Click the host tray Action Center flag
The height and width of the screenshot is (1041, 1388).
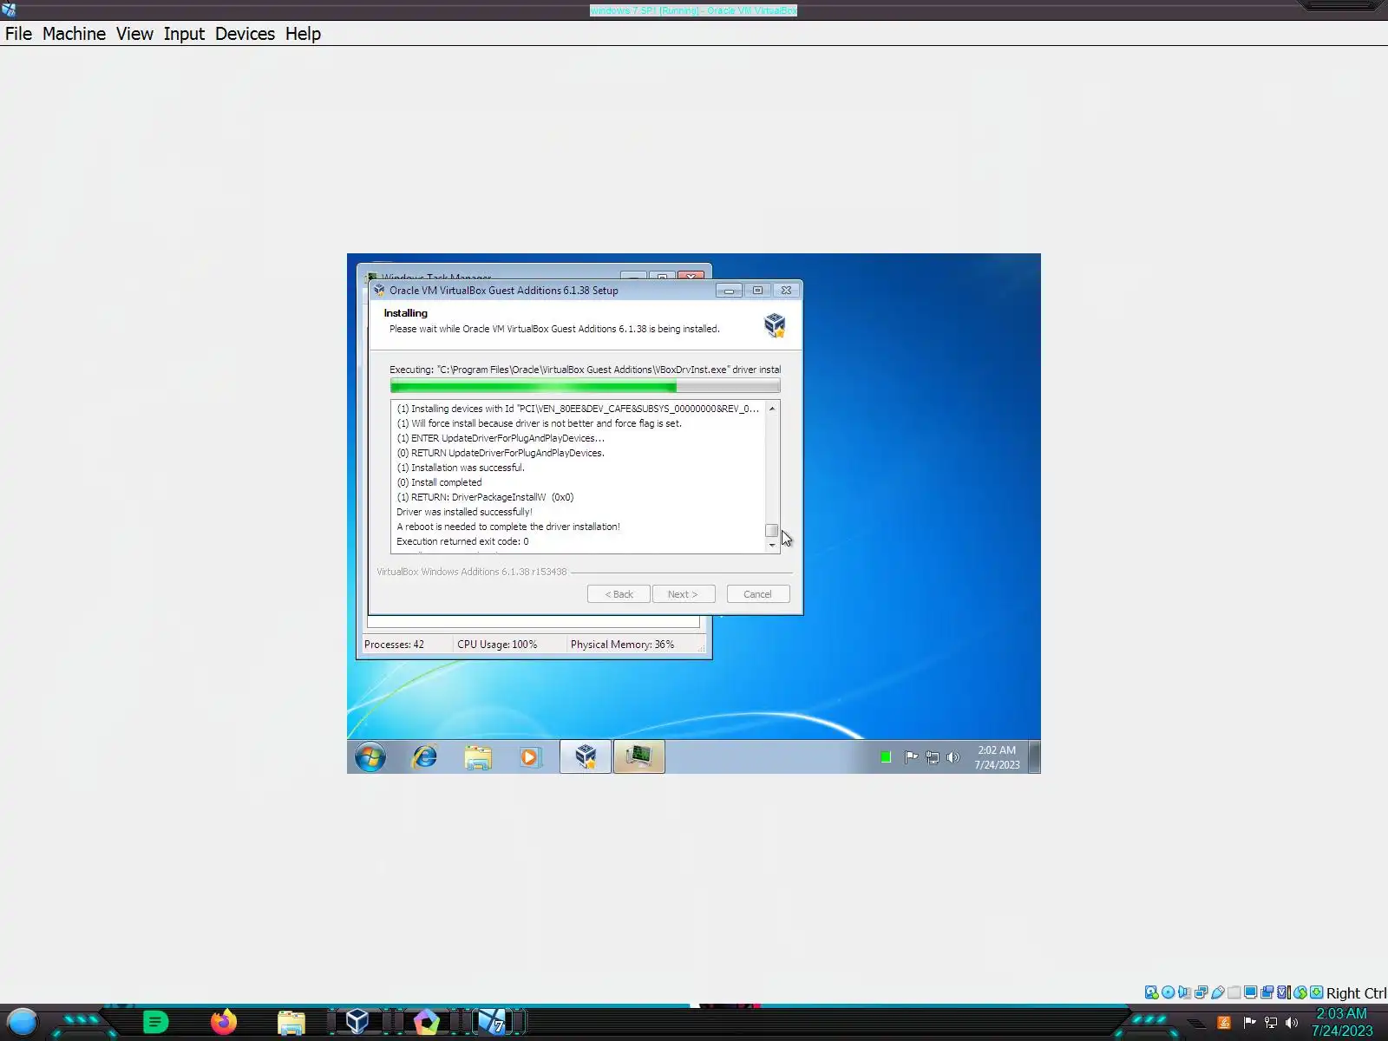pos(1249,1023)
